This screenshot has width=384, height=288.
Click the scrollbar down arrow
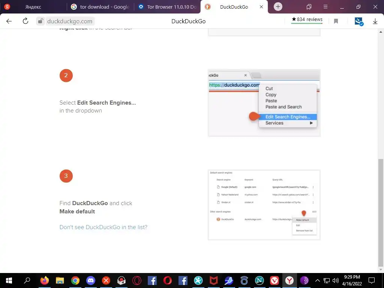pos(380,269)
